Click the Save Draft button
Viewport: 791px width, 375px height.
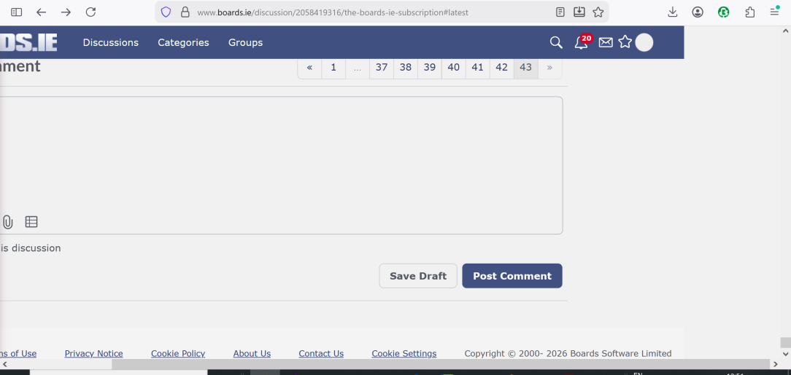[x=418, y=276]
